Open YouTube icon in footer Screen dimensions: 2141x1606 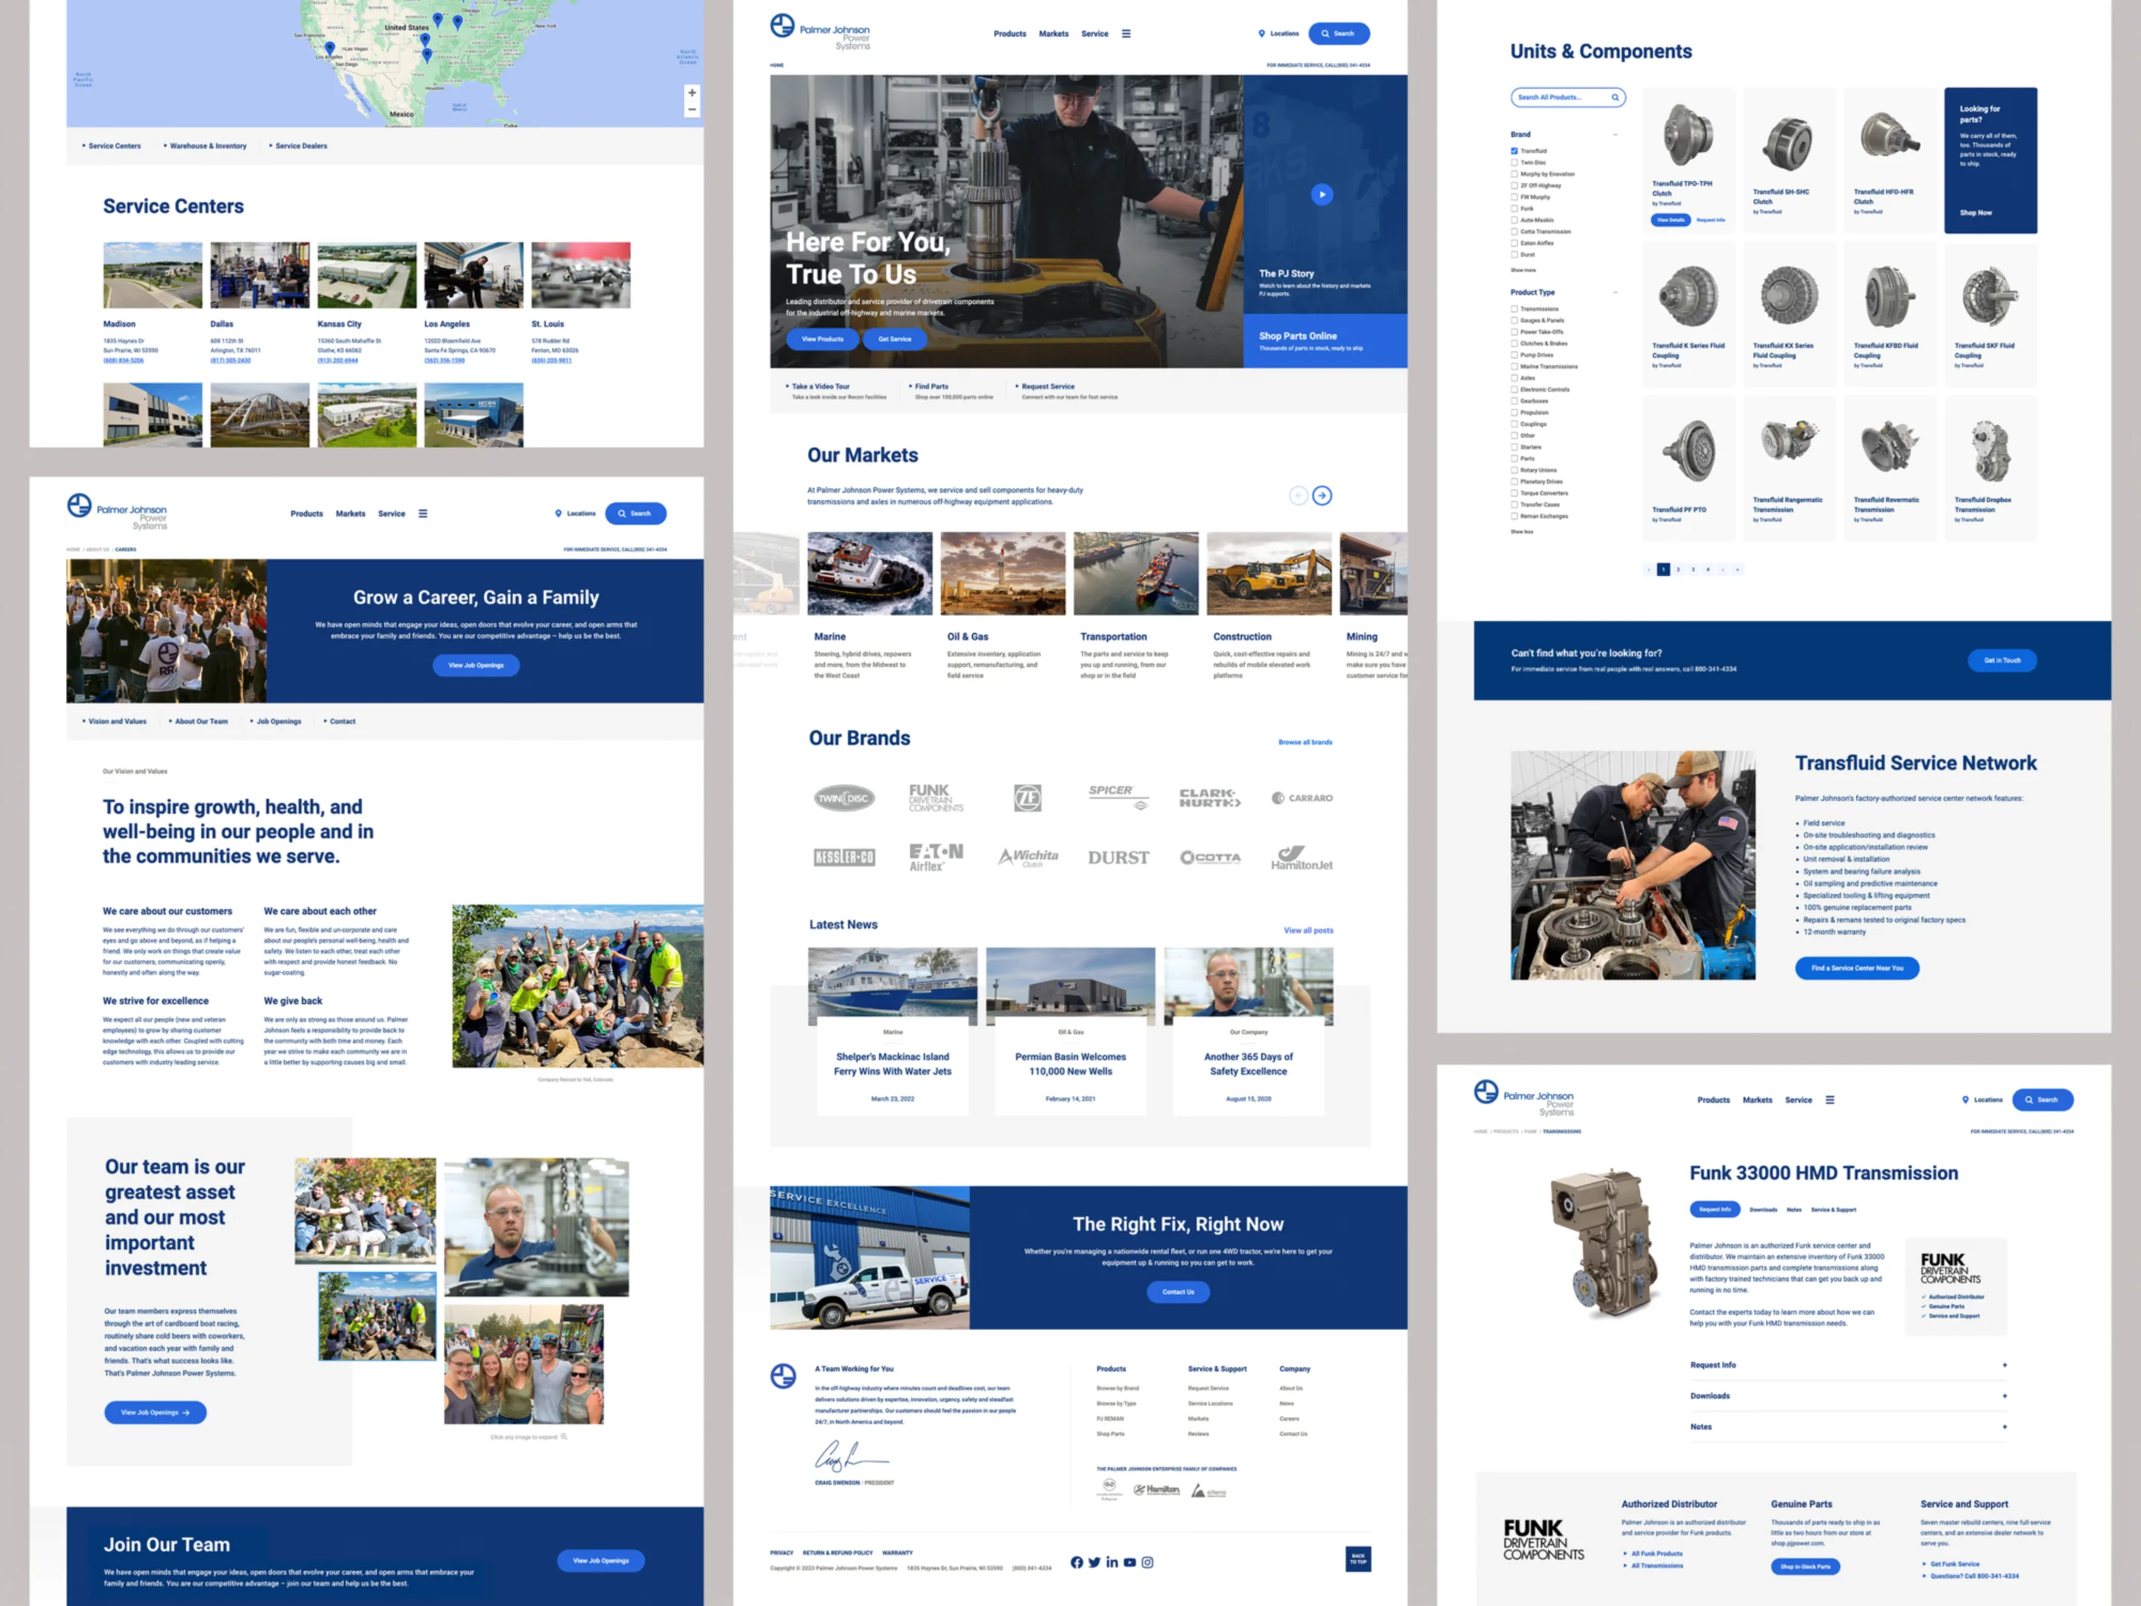tap(1130, 1562)
